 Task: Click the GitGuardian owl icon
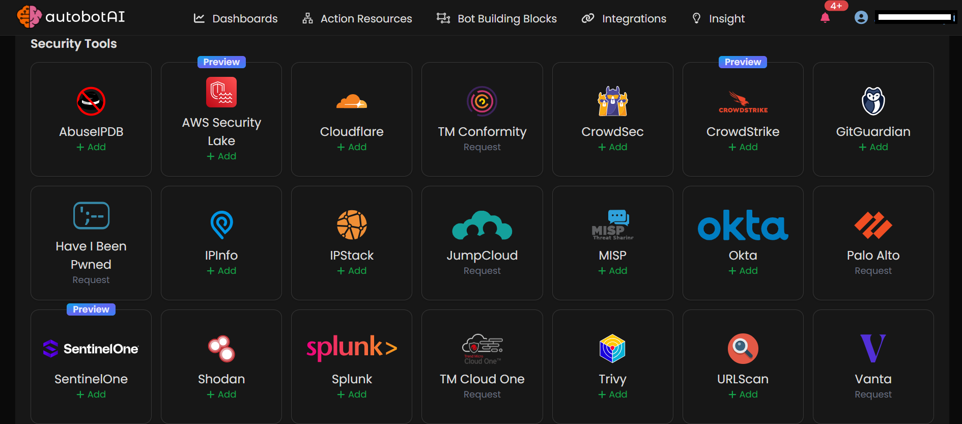[x=873, y=101]
